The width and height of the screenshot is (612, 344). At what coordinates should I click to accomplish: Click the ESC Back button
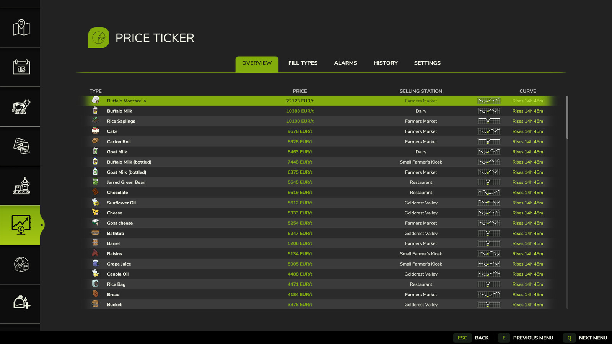(x=471, y=338)
